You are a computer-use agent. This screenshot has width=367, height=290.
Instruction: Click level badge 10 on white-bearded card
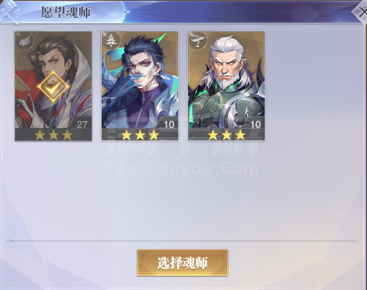pos(256,124)
